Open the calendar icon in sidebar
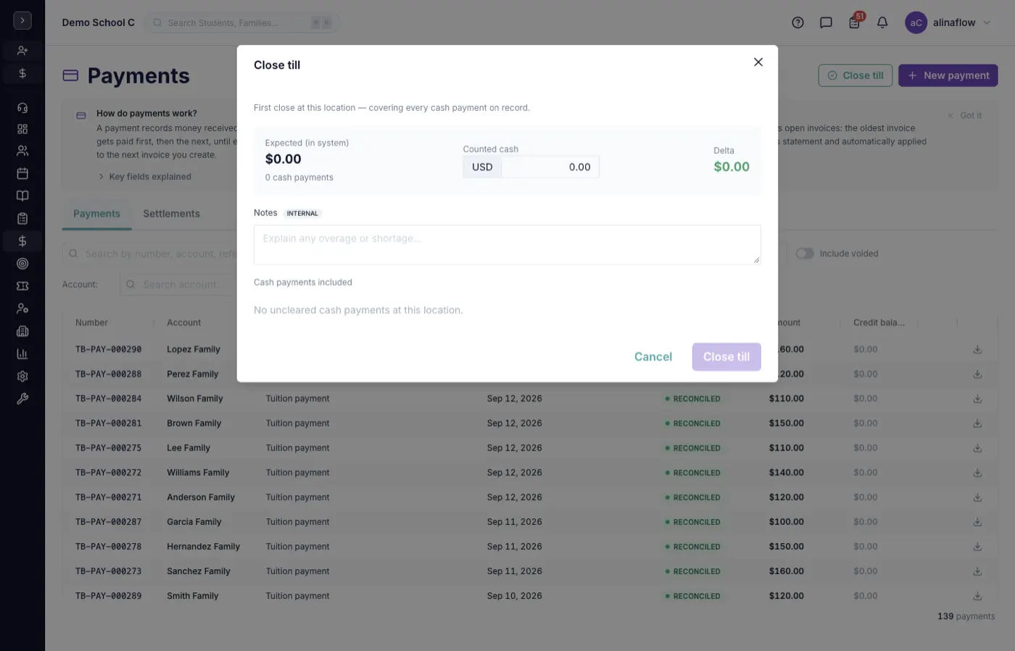 (22, 173)
